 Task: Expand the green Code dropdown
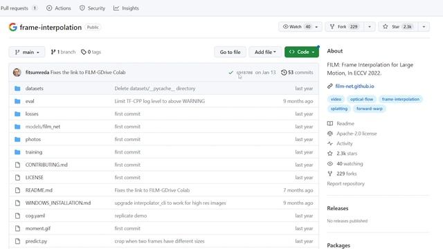tap(302, 52)
